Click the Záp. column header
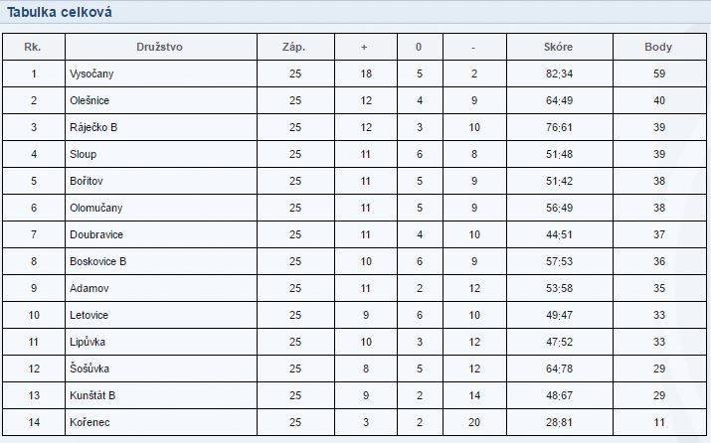Image resolution: width=711 pixels, height=443 pixels. (x=293, y=47)
